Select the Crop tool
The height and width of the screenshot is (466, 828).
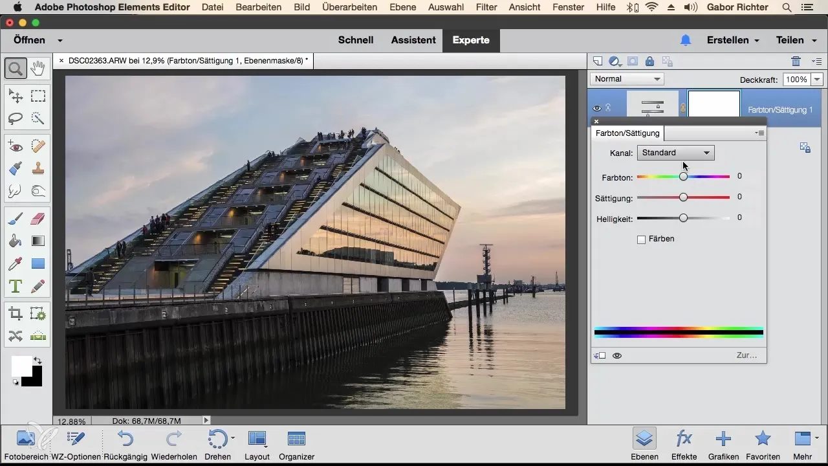16,314
